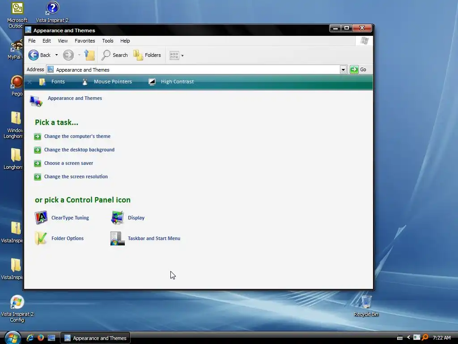Open the Address bar dropdown list

tap(343, 69)
